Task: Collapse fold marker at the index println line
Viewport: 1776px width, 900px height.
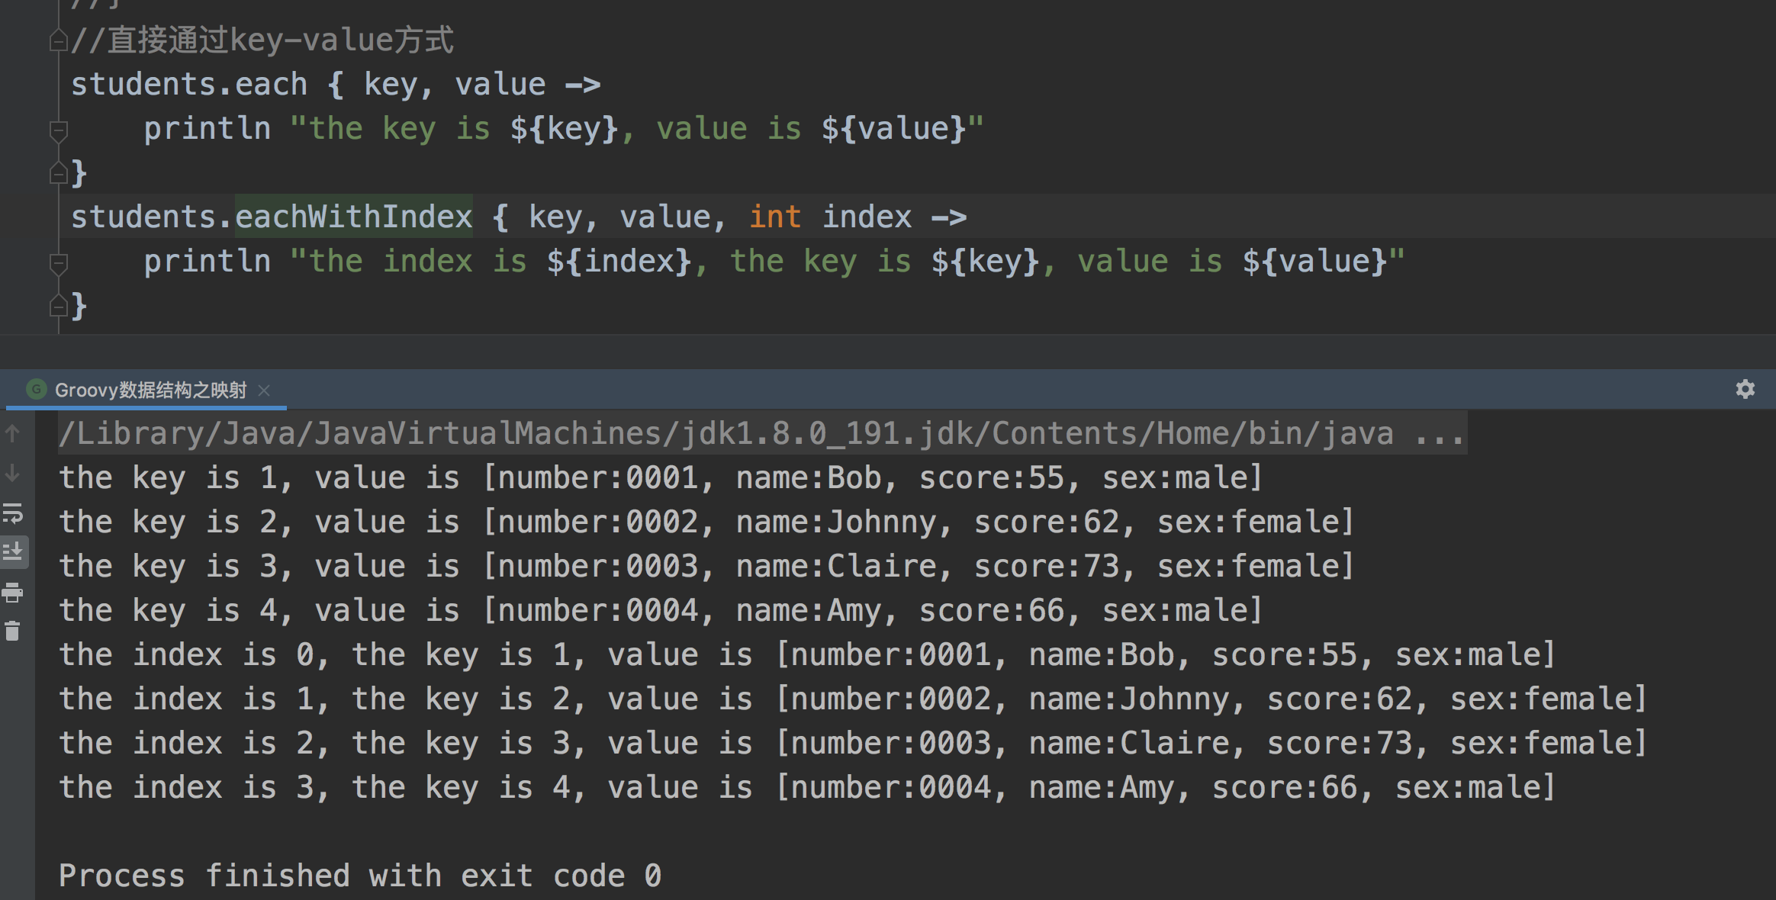Action: [x=58, y=263]
